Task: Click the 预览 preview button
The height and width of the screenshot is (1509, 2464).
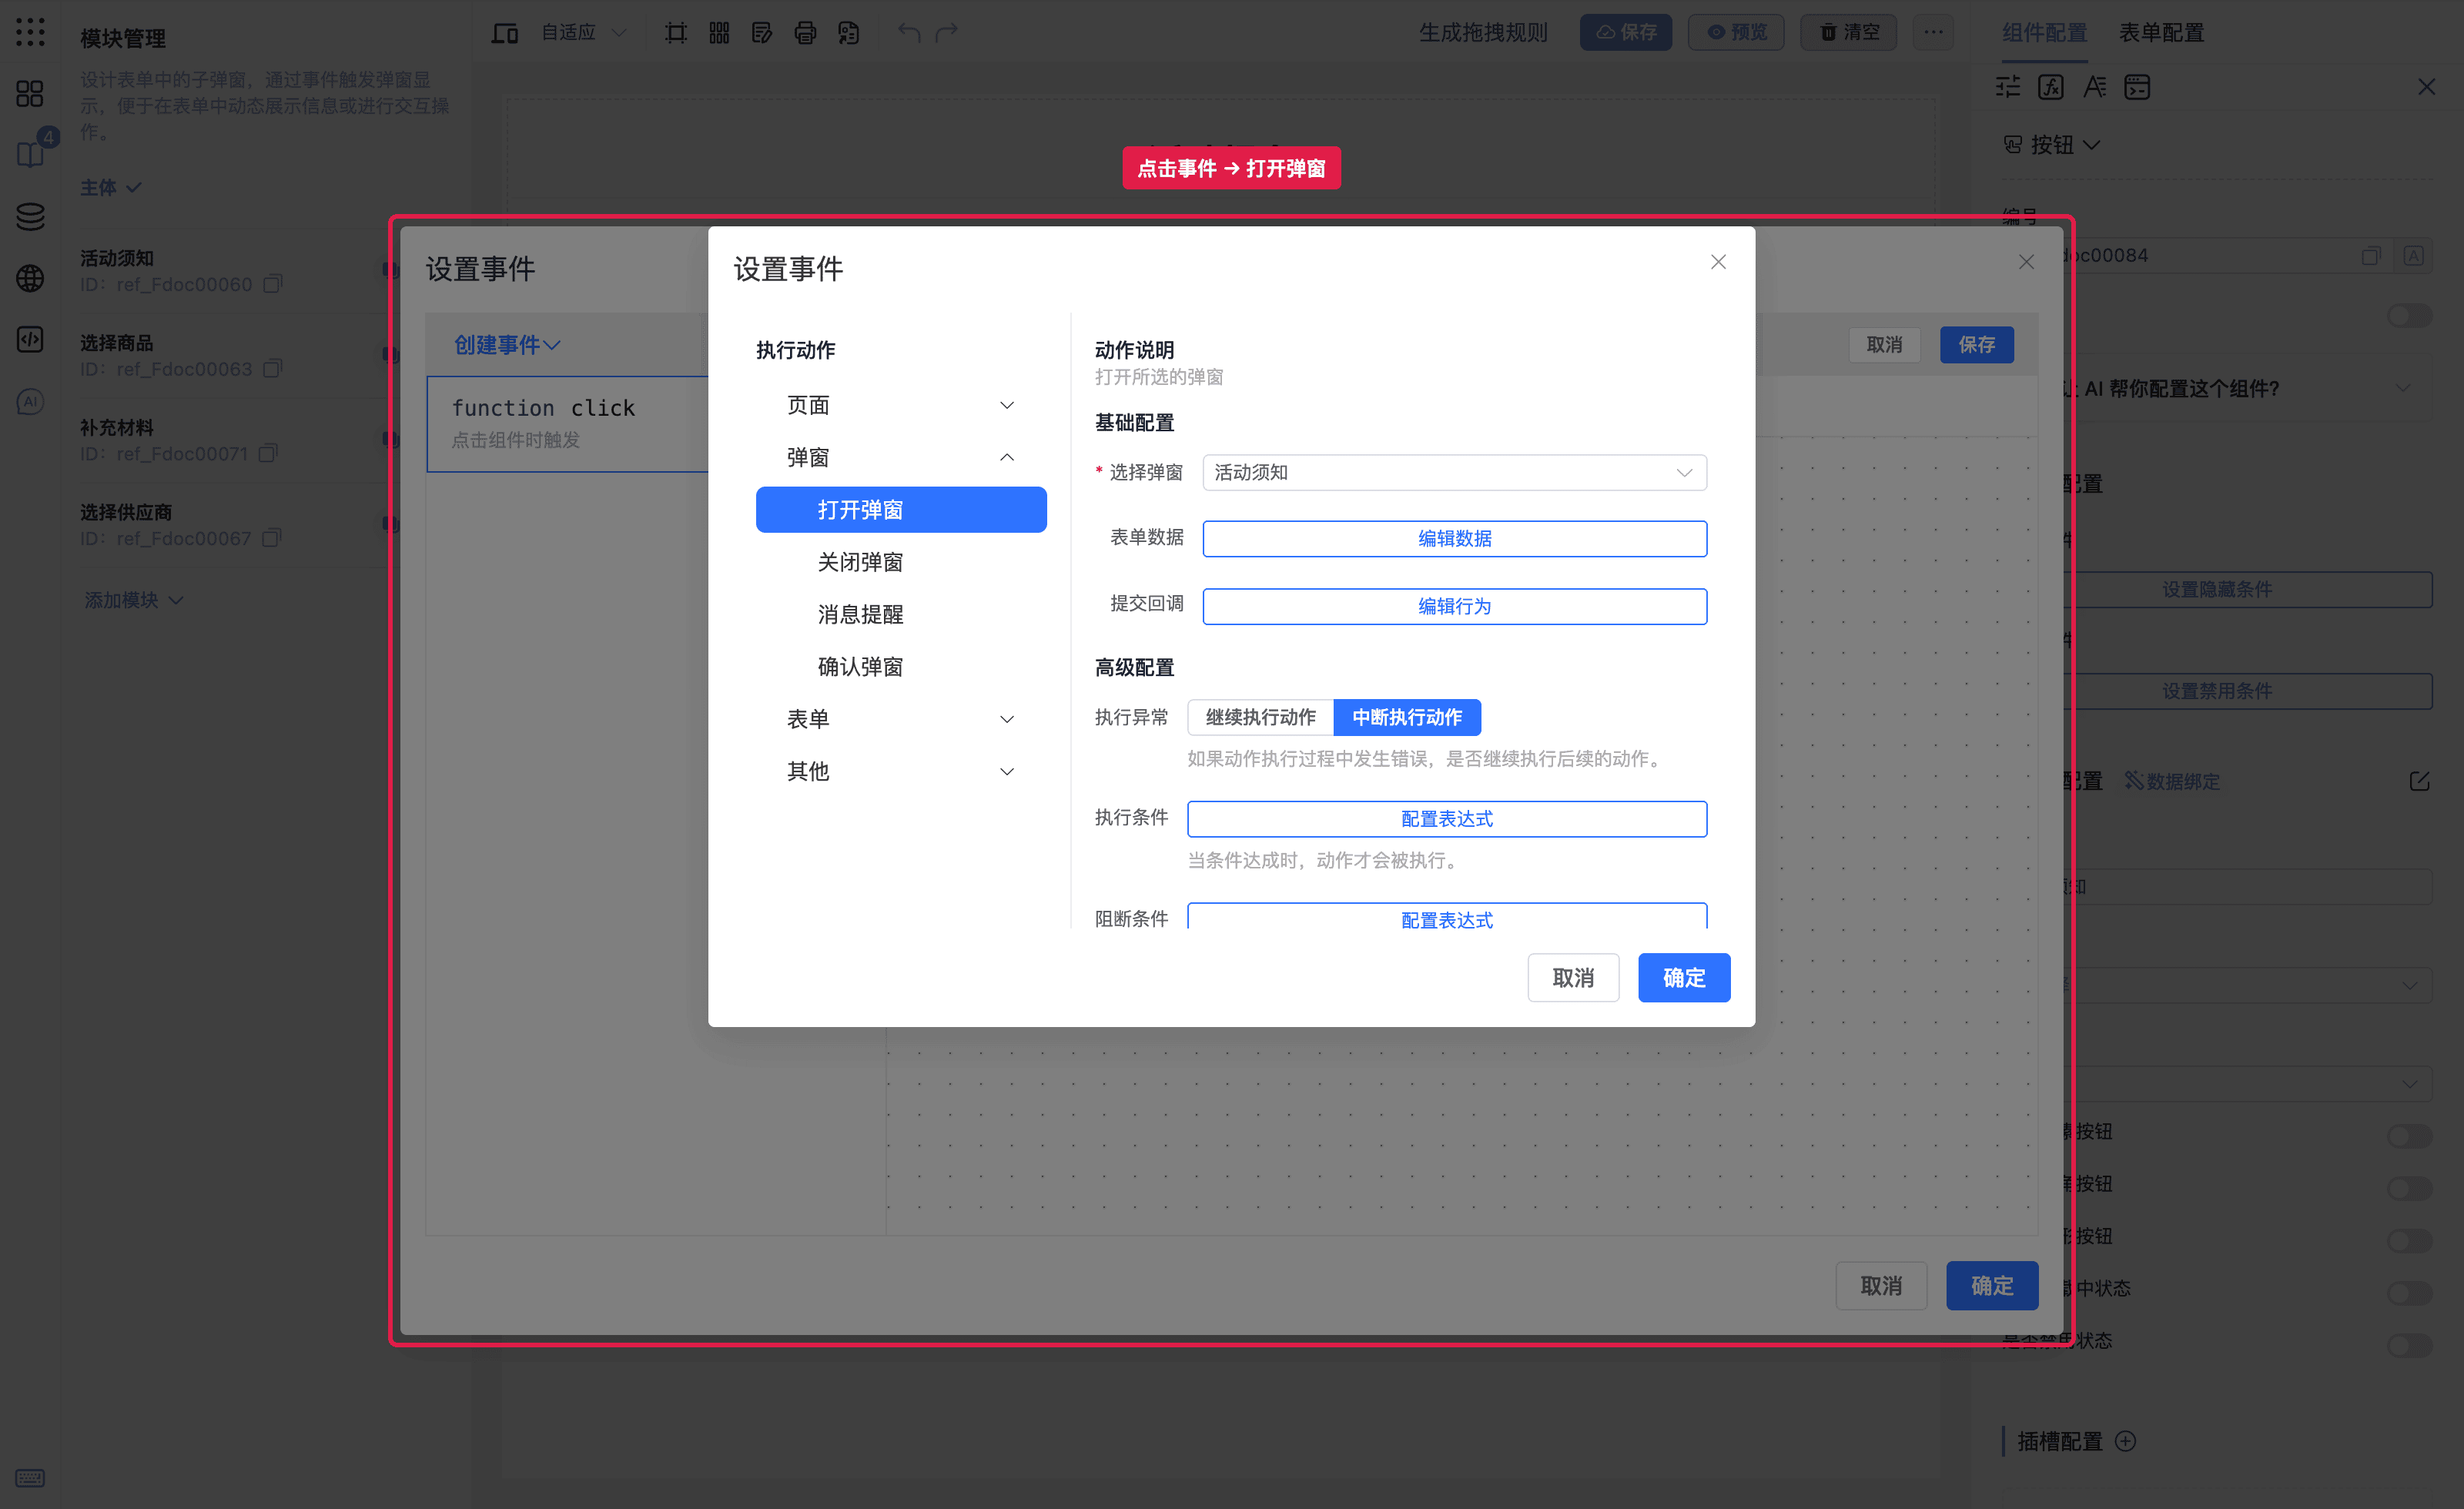Action: click(x=1736, y=32)
